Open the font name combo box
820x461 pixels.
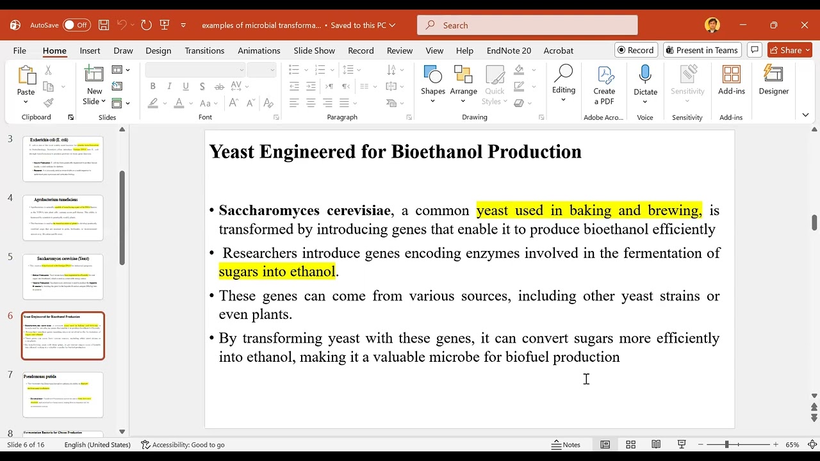(x=195, y=70)
